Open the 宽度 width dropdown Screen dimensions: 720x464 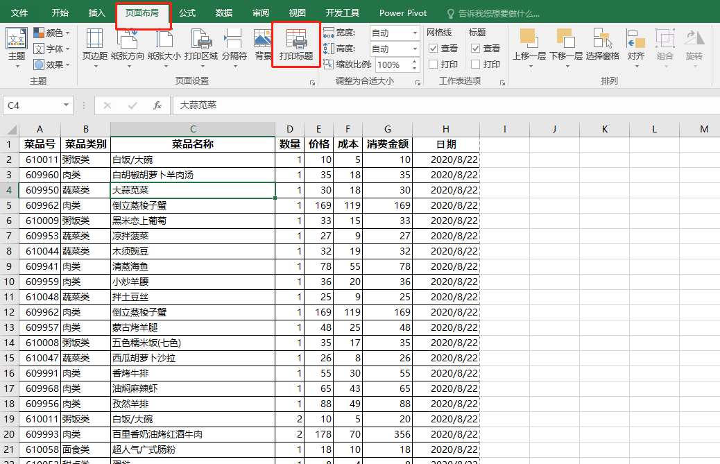pos(415,33)
